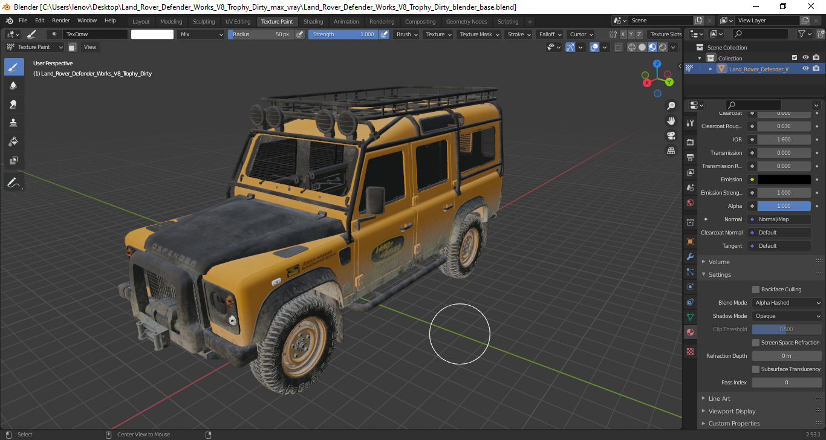Select the Mask tool in toolbar
This screenshot has height=440, width=826.
tap(14, 160)
